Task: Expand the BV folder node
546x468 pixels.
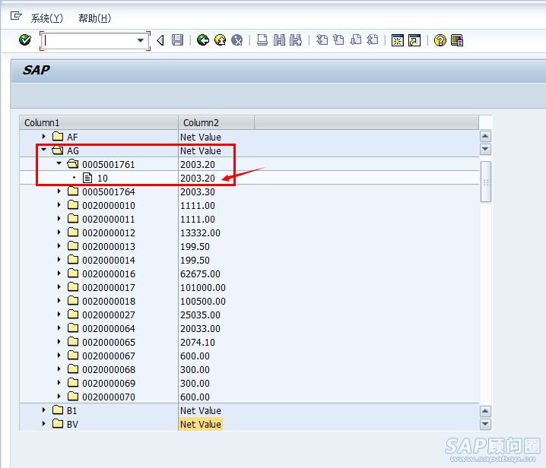Action: pos(43,424)
